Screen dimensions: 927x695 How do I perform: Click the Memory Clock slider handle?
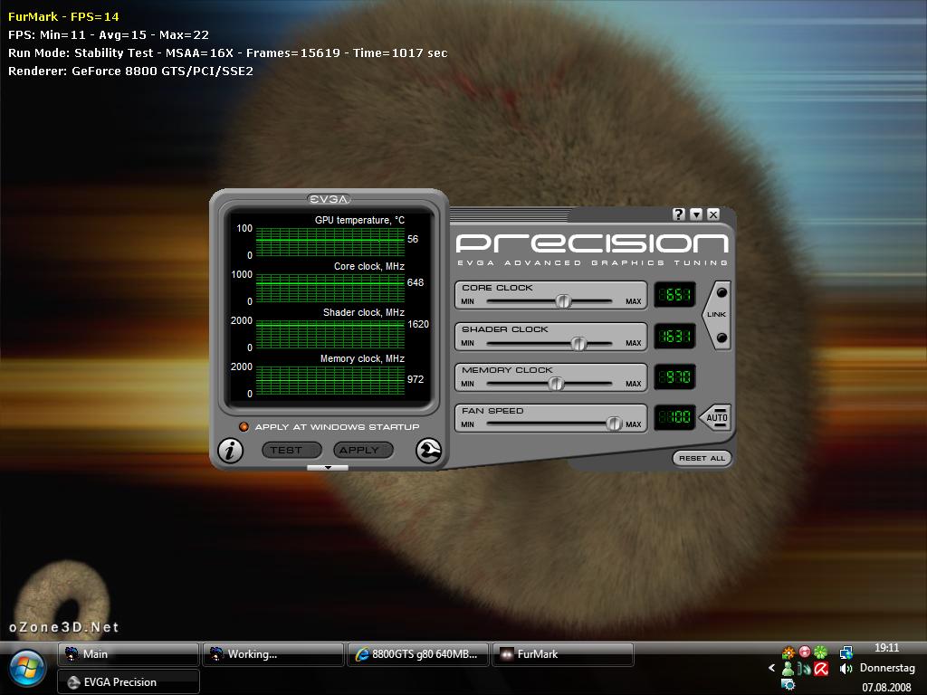(x=556, y=384)
